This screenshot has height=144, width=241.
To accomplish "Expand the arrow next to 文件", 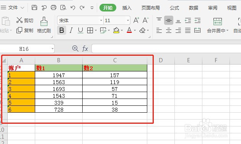I will (x=23, y=8).
